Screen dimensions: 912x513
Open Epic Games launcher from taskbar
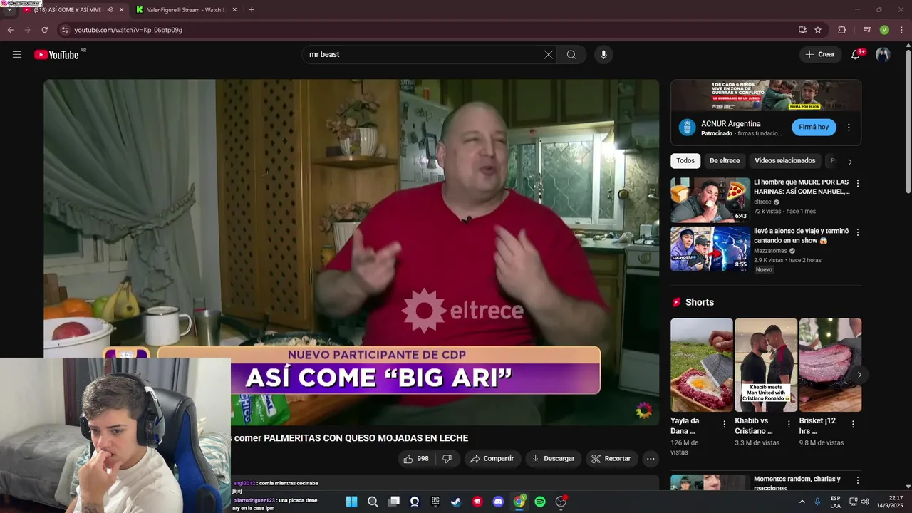435,502
